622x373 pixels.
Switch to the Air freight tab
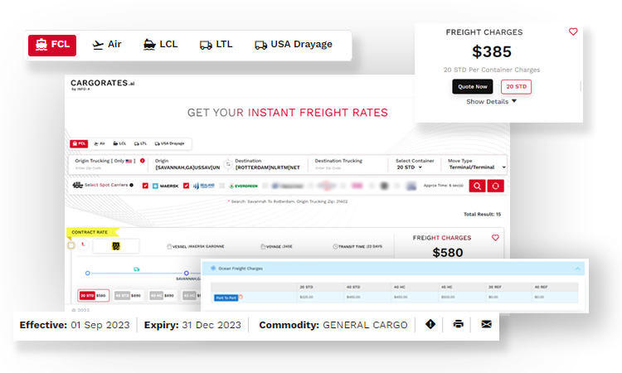click(x=107, y=44)
